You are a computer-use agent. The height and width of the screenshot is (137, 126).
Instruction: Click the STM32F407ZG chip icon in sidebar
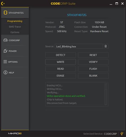pyautogui.click(x=5, y=13)
